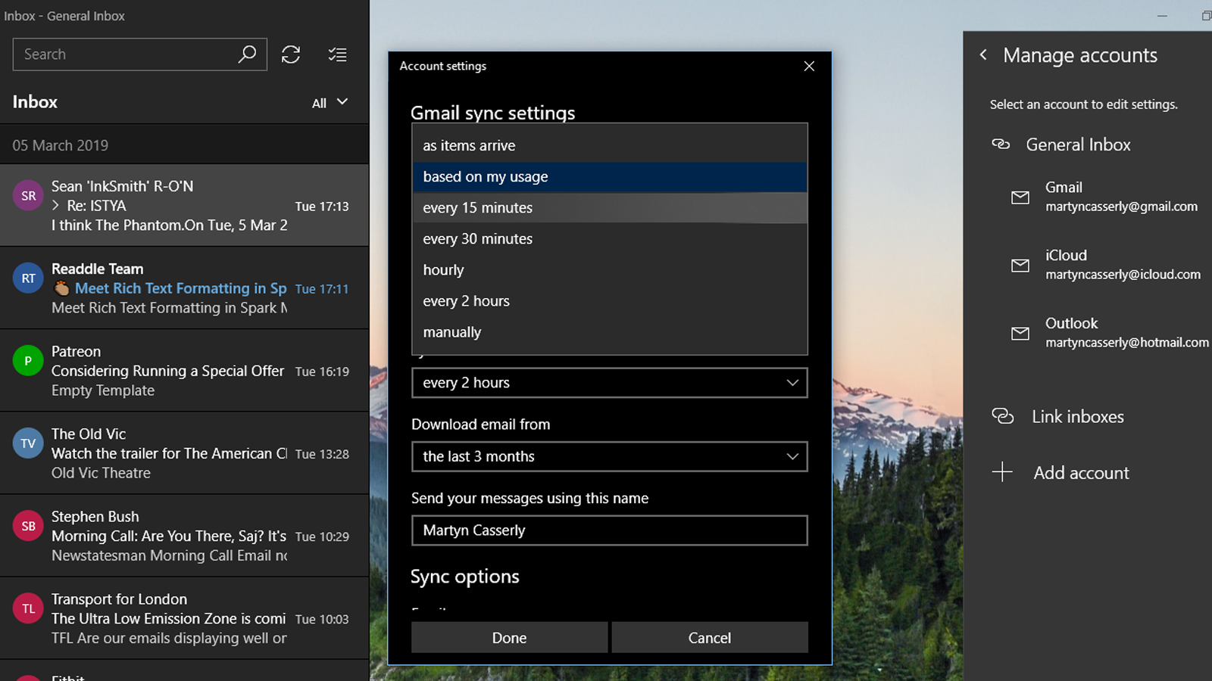Screen dimensions: 1212x681
Task: Open Stephen Bush 'Morning Call' email
Action: (x=184, y=535)
